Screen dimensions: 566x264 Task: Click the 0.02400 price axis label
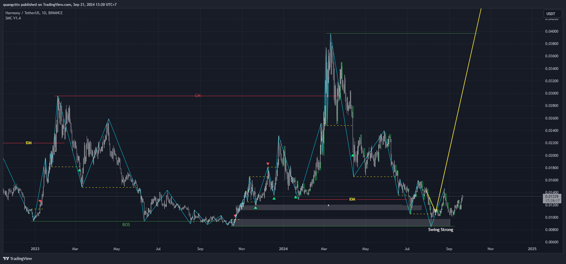point(552,131)
